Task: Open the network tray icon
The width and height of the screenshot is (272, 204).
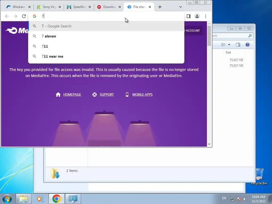Action: coord(232,199)
